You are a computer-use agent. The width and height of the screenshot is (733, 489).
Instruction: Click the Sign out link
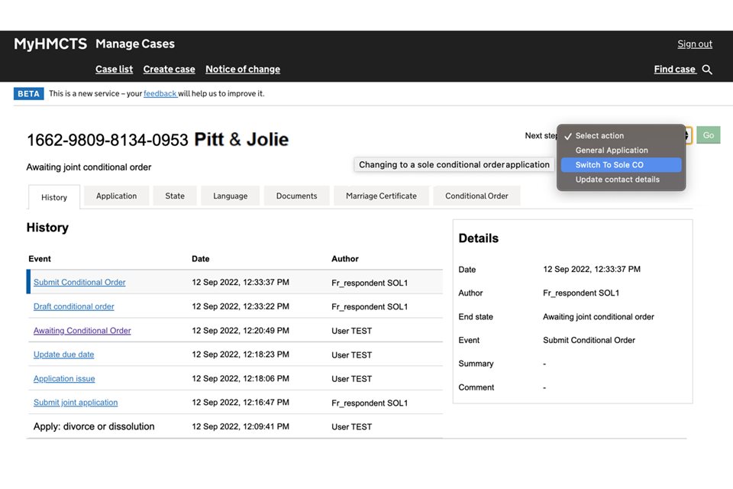(x=694, y=44)
